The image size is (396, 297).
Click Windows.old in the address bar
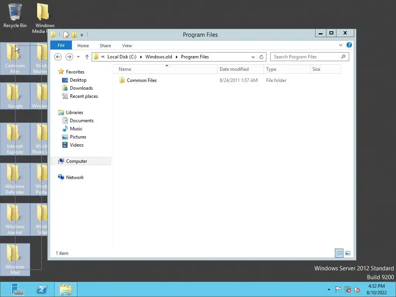pos(159,57)
